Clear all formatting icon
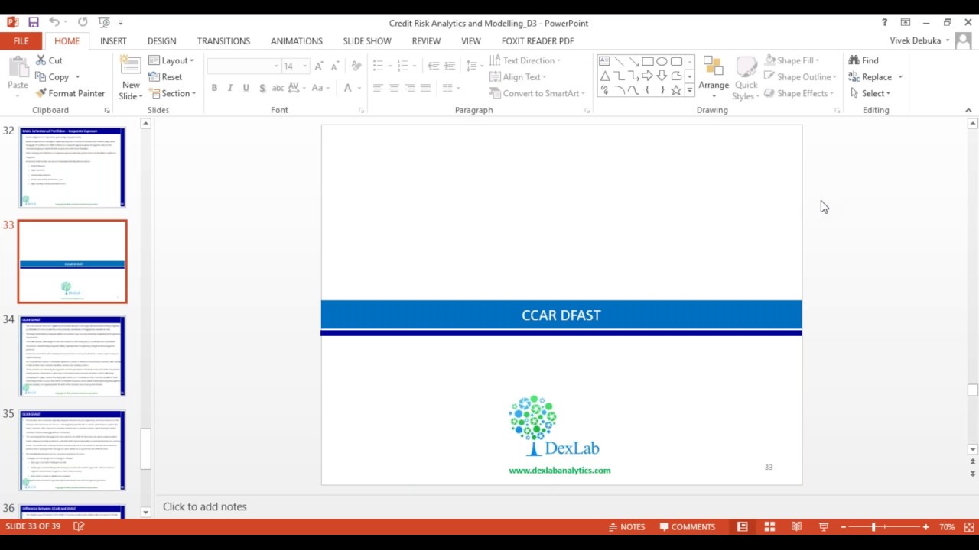The height and width of the screenshot is (550, 979). pyautogui.click(x=356, y=66)
